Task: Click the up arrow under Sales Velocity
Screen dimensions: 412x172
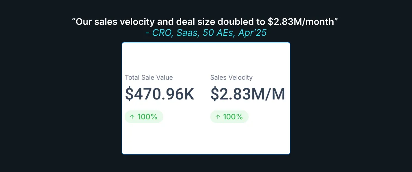Action: coord(217,117)
